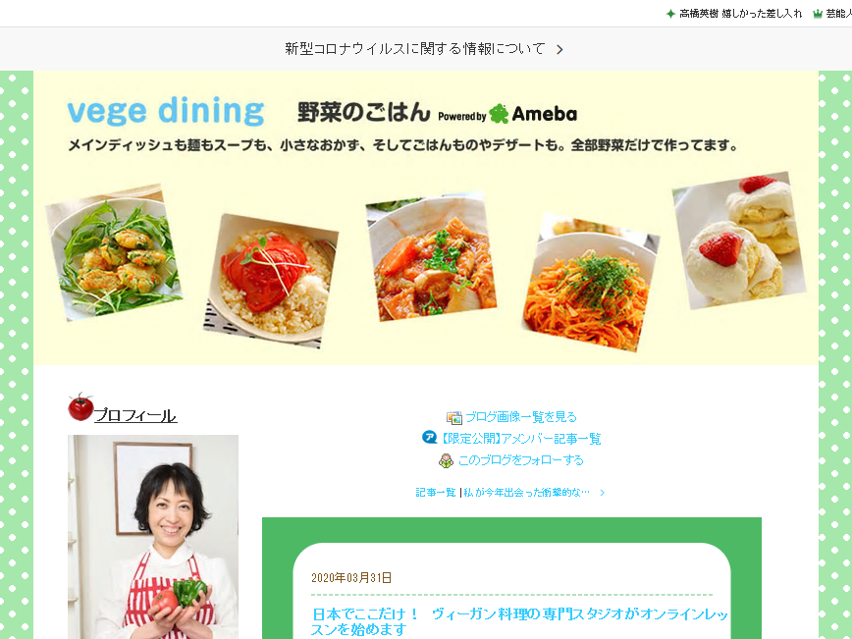Click the follow blog person icon
This screenshot has width=852, height=639.
pyautogui.click(x=446, y=460)
